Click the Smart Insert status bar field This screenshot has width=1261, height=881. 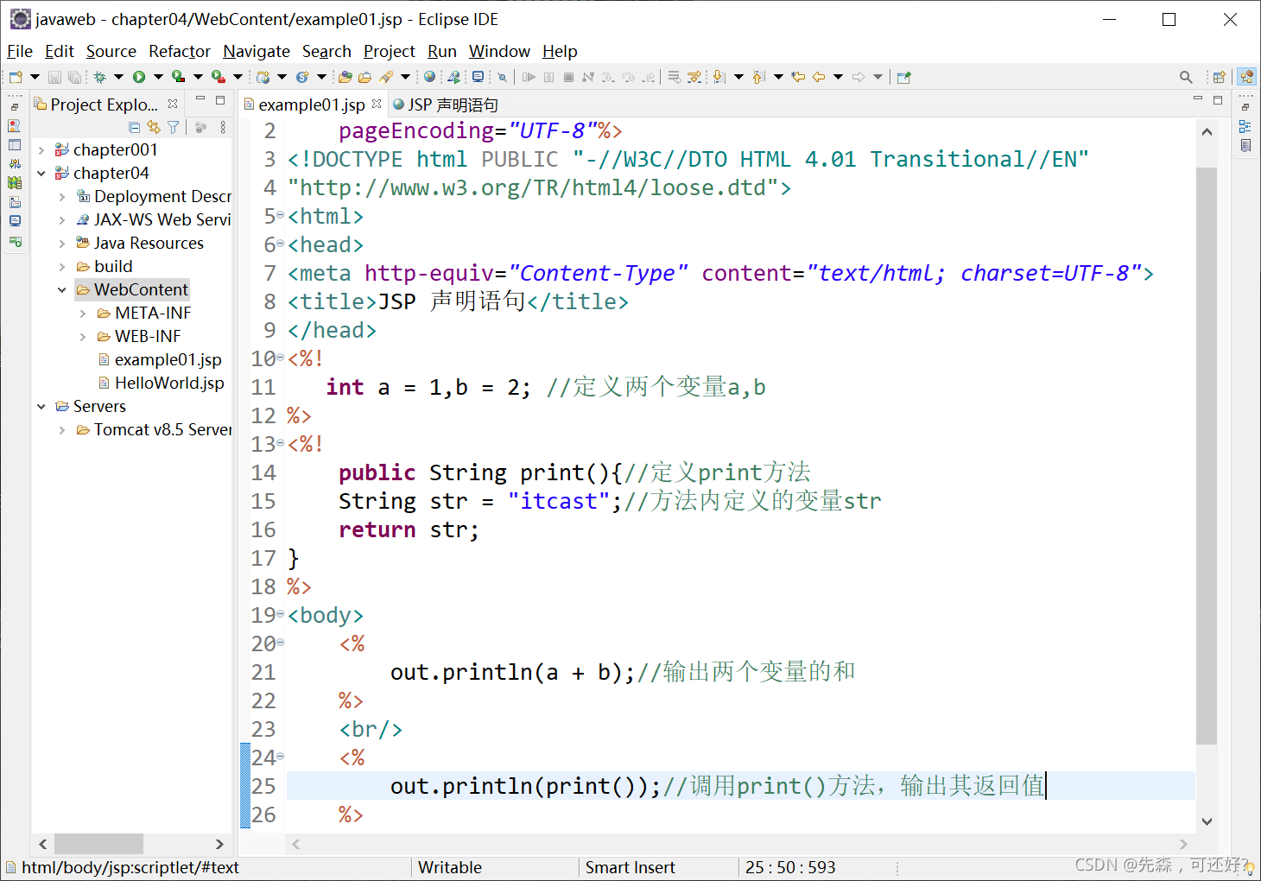click(630, 867)
